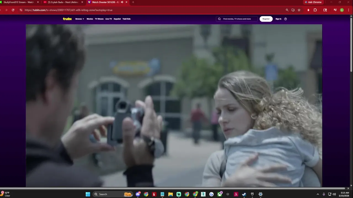Close the Watch Shooter tab
Screen dimensions: 353x198
coord(127,2)
